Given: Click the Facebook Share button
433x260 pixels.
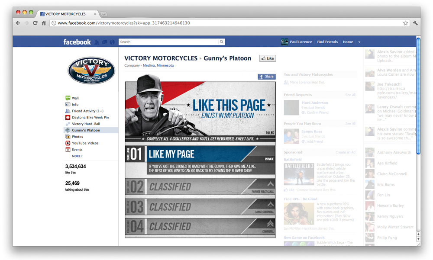Looking at the screenshot, I should pos(266,77).
